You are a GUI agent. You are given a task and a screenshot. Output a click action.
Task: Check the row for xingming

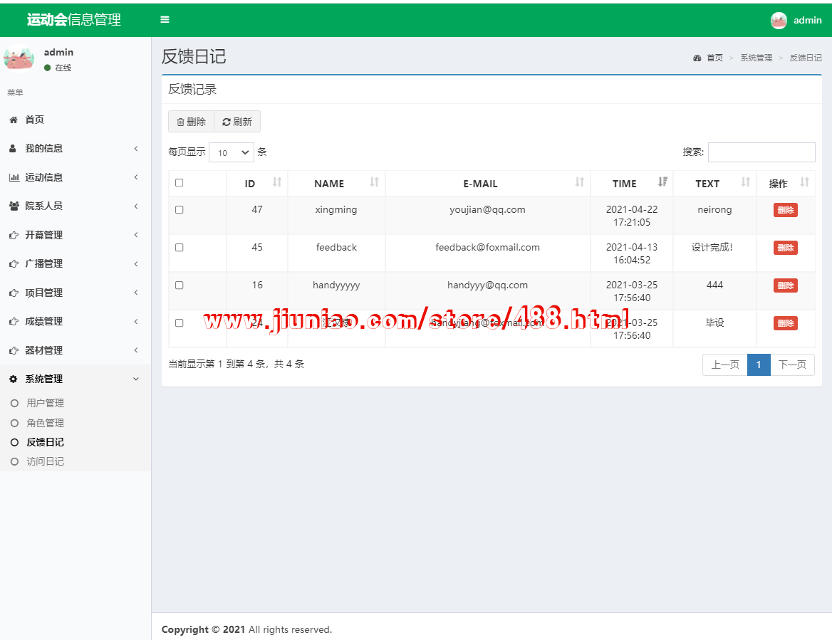coord(180,210)
